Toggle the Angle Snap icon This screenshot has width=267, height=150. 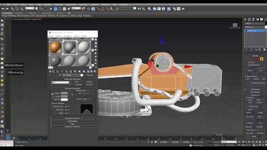tap(103, 9)
